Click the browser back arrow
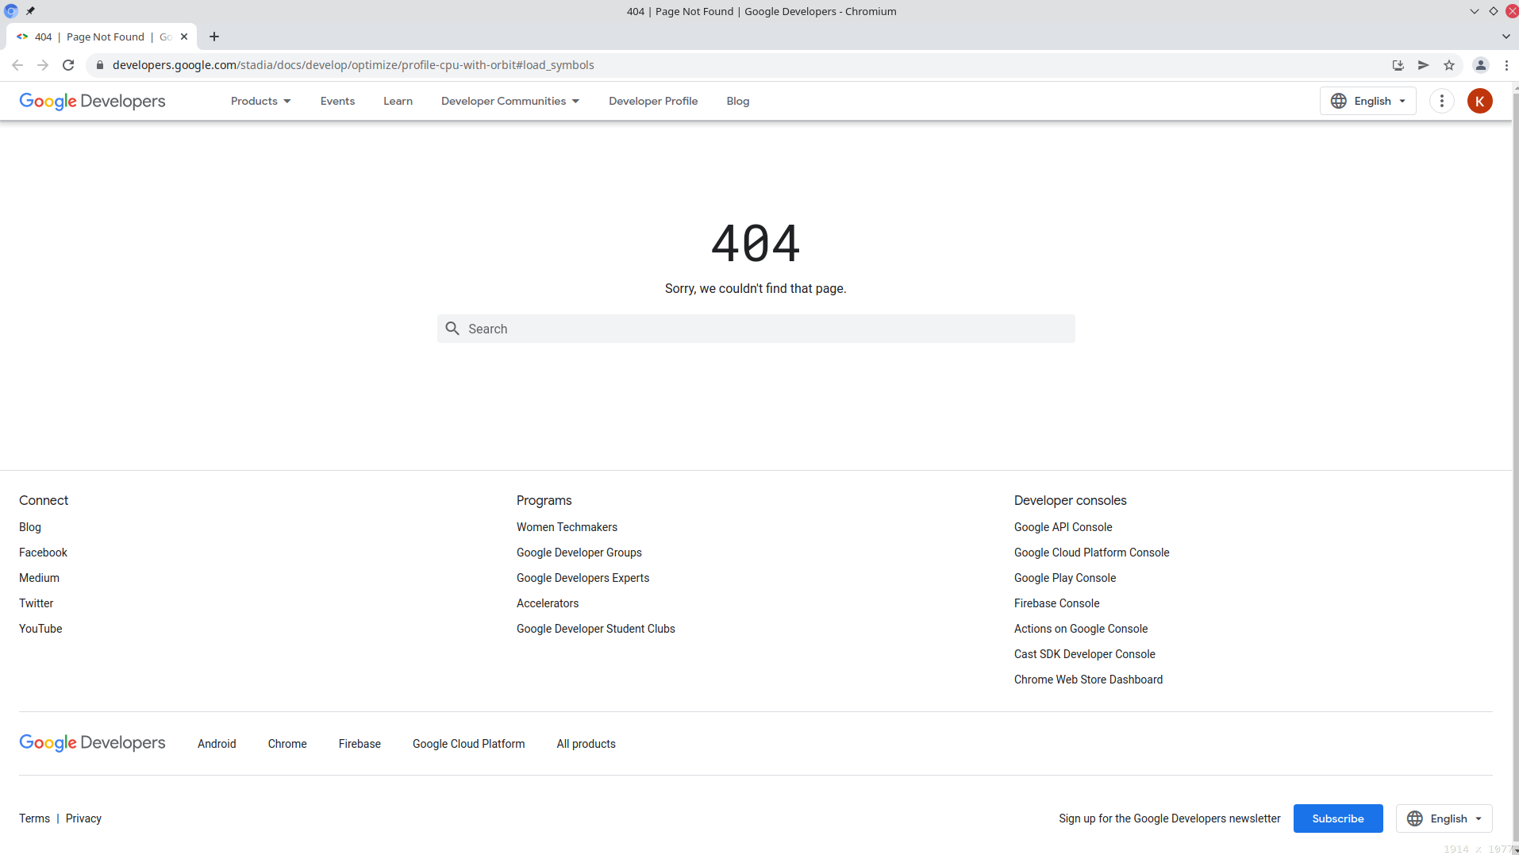Viewport: 1519px width, 855px height. (17, 65)
